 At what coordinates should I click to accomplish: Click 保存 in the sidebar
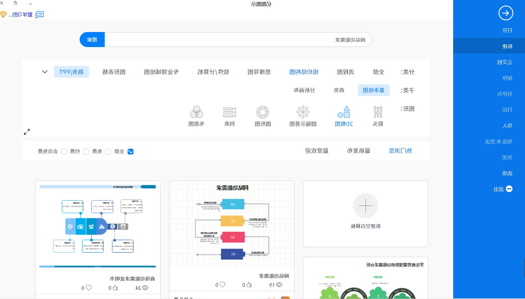(x=507, y=78)
